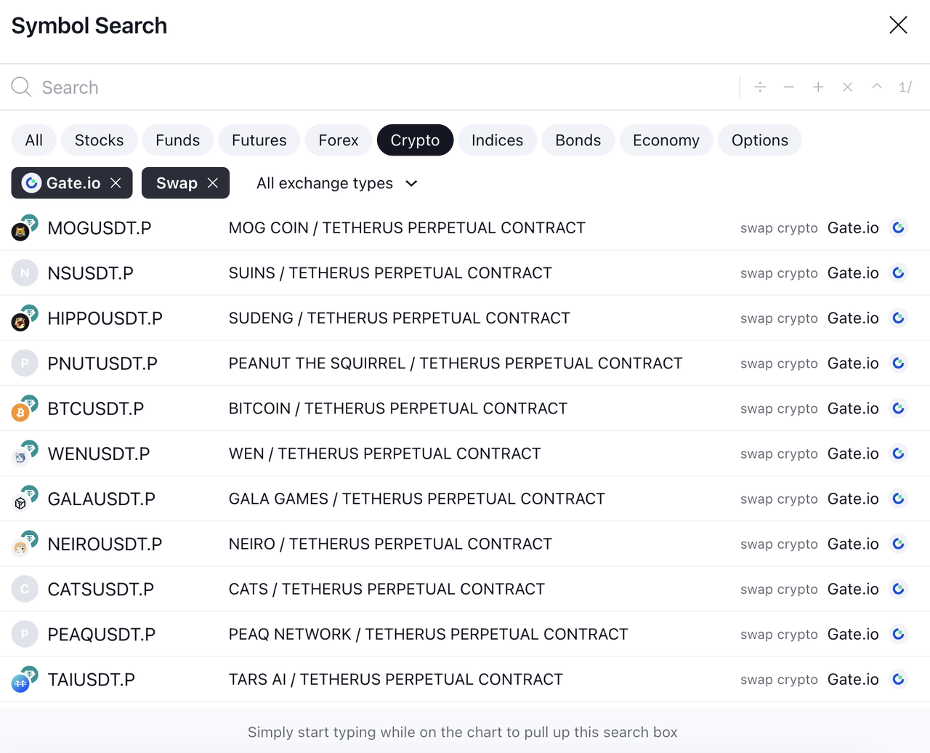Choose the GALAUSDT.P perpetual contract
This screenshot has height=753, width=930.
coord(101,499)
